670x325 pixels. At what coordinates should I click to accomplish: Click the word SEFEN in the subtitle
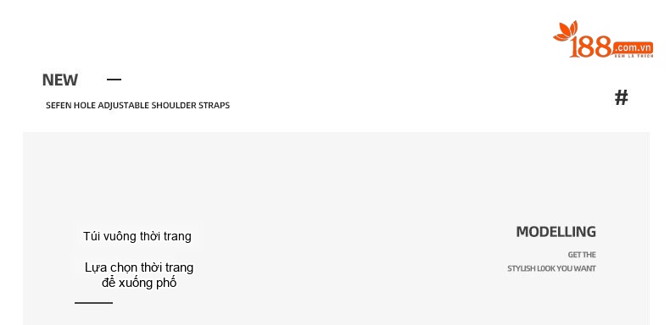59,105
